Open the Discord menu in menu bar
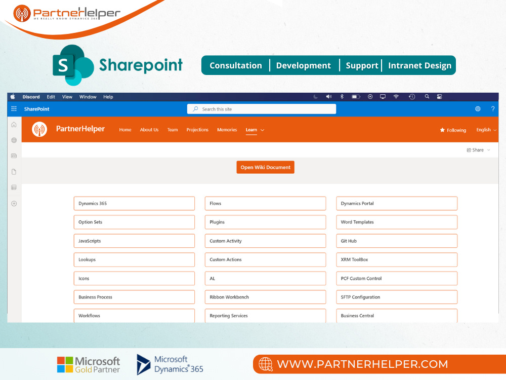Viewport: 506px width, 380px height. click(x=31, y=97)
